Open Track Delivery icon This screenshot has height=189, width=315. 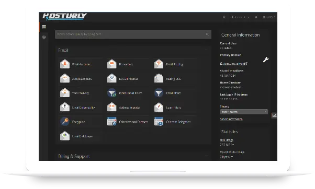(65, 93)
